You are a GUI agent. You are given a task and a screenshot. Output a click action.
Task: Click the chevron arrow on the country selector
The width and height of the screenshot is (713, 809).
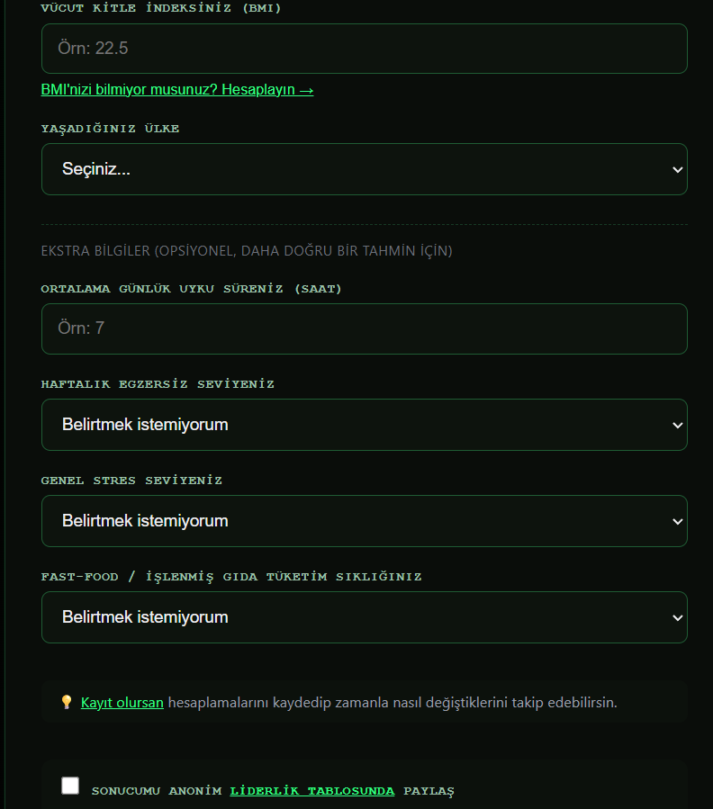(677, 170)
